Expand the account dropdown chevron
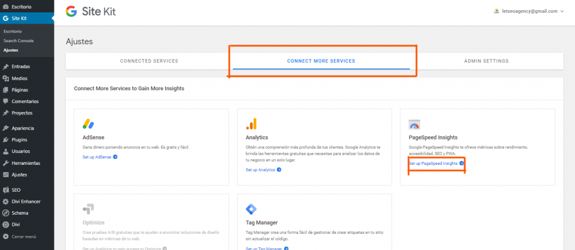 pyautogui.click(x=562, y=11)
